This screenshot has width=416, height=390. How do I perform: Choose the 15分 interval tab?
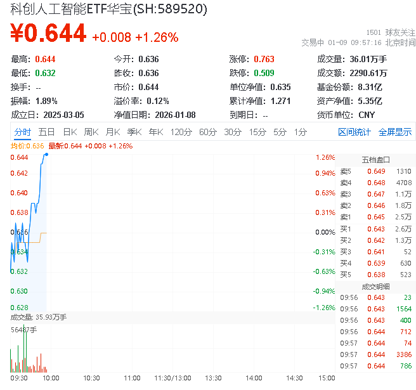[x=257, y=132]
